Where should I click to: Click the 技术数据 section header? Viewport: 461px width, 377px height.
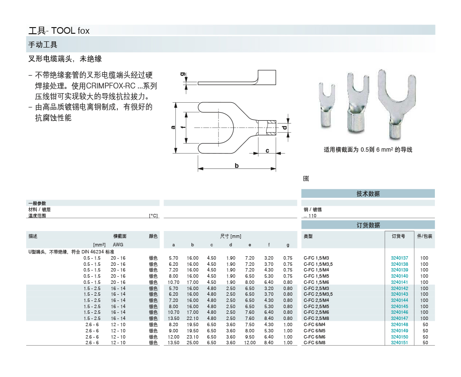tap(368, 193)
